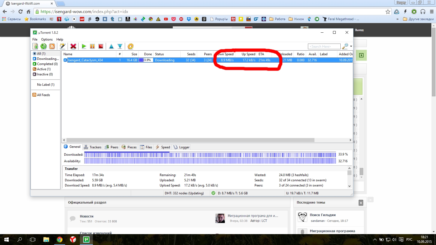This screenshot has height=245, width=436.
Task: Select the Isengard_Cataclysm_434 torrent row
Action: click(x=207, y=60)
